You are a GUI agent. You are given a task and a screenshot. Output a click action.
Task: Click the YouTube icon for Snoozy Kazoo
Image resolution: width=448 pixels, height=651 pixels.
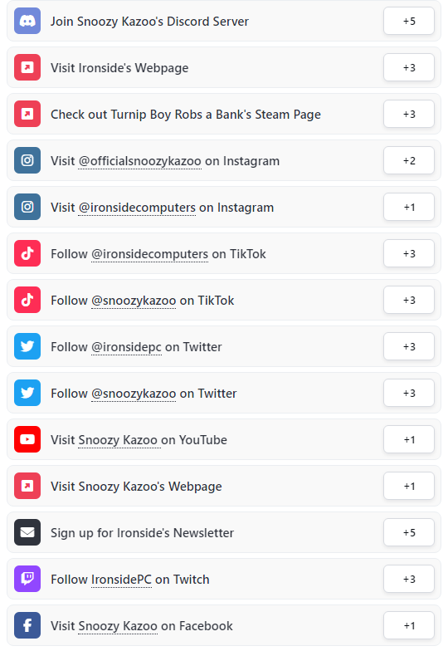pyautogui.click(x=27, y=439)
